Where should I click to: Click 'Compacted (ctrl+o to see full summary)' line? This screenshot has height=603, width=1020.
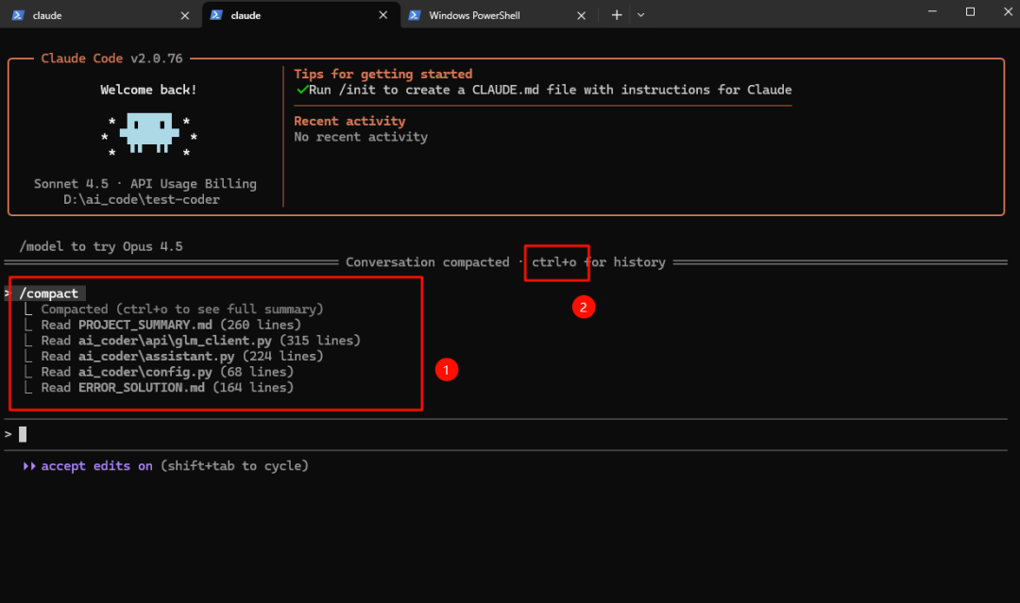182,310
